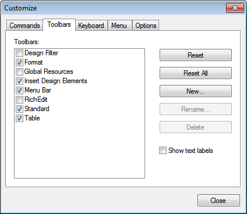Select the Standard list label
247x214 pixels.
coord(37,109)
